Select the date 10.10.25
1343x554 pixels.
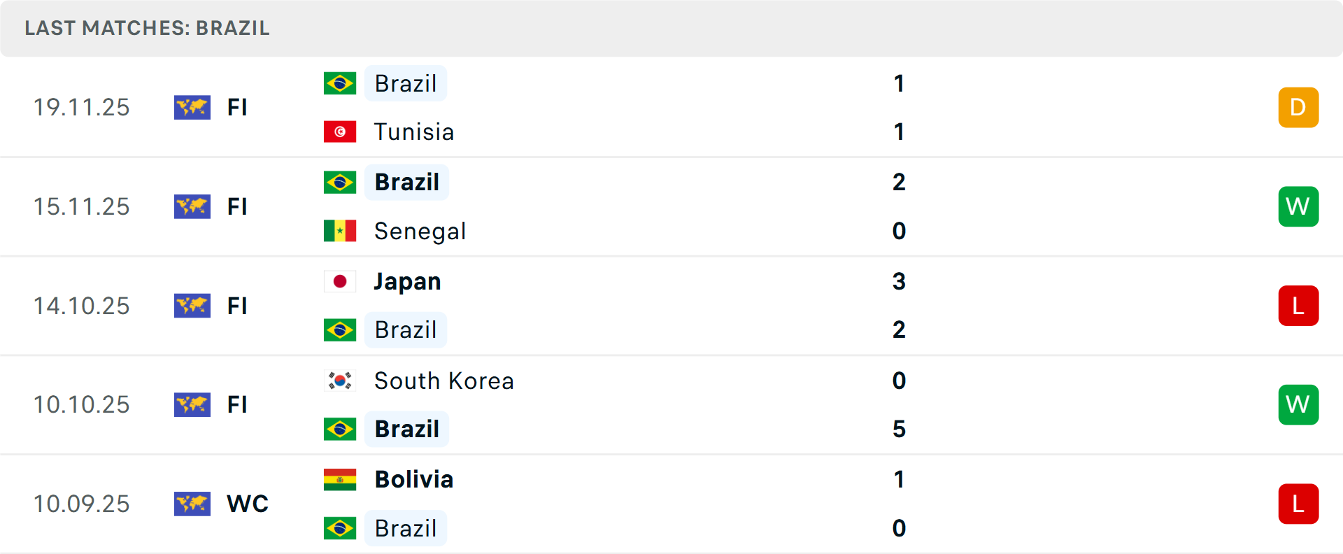click(81, 404)
